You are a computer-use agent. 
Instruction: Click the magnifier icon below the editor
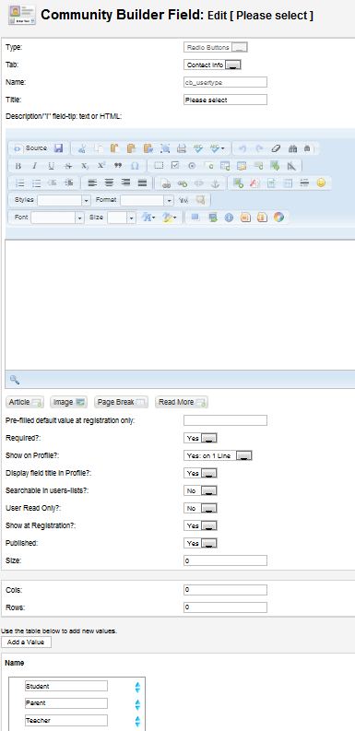point(14,380)
